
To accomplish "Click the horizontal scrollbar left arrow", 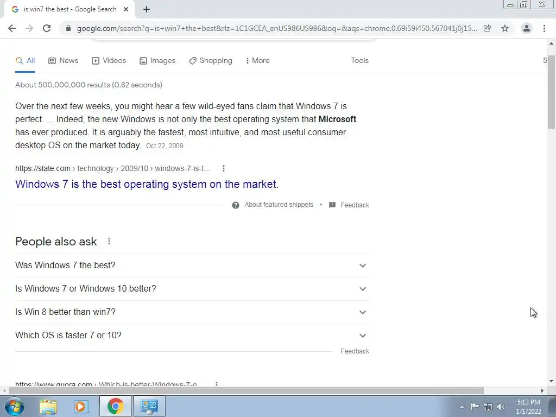I will (x=4, y=390).
